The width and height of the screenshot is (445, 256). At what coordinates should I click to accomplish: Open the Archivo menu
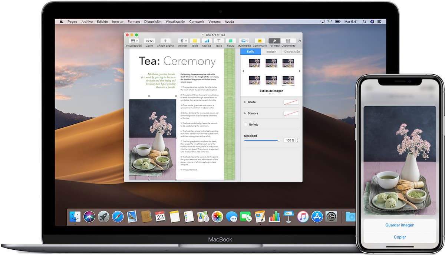87,21
